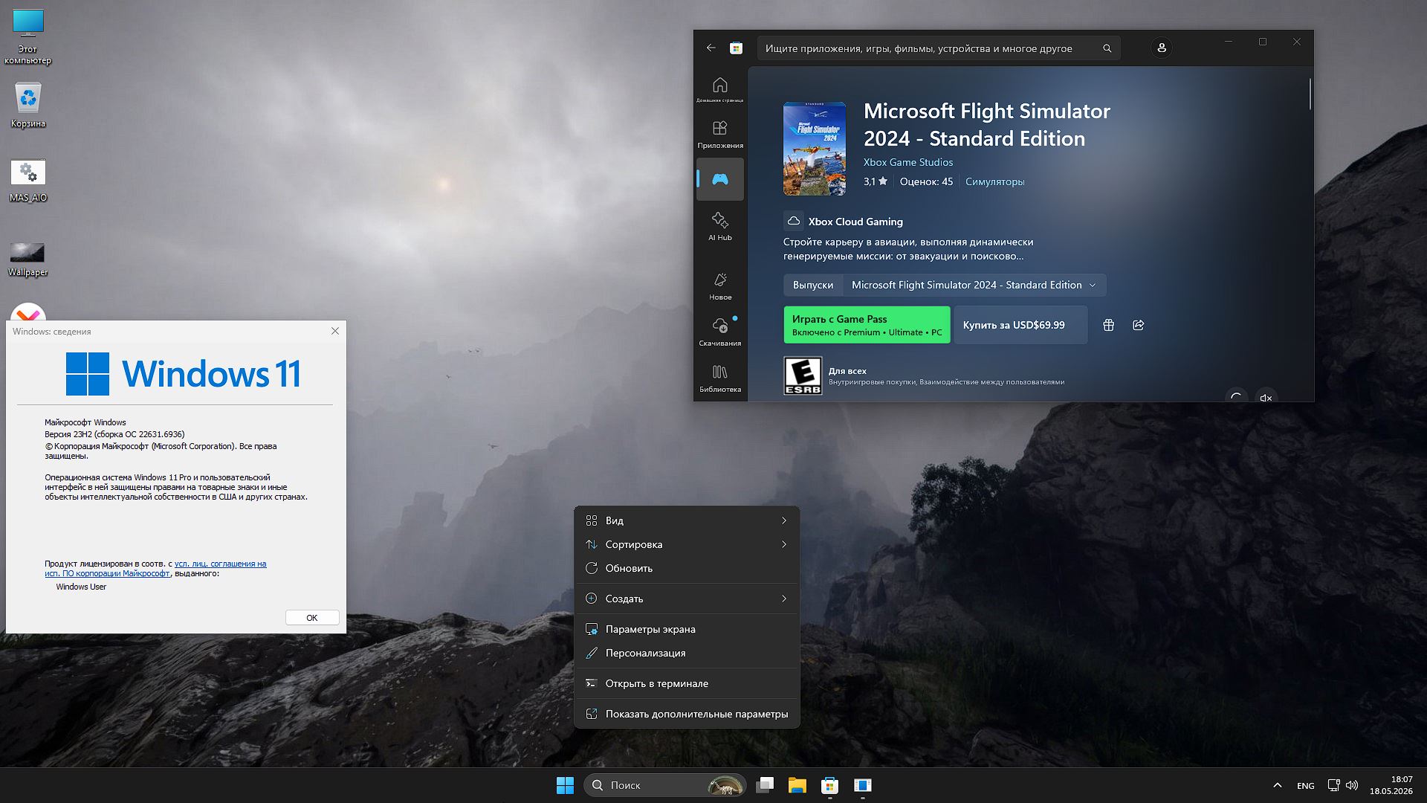Open the Store account profile icon
1427x803 pixels.
[x=1162, y=48]
